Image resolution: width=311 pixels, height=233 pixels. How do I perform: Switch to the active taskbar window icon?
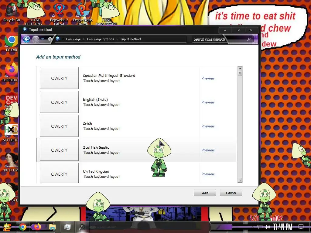[82, 227]
